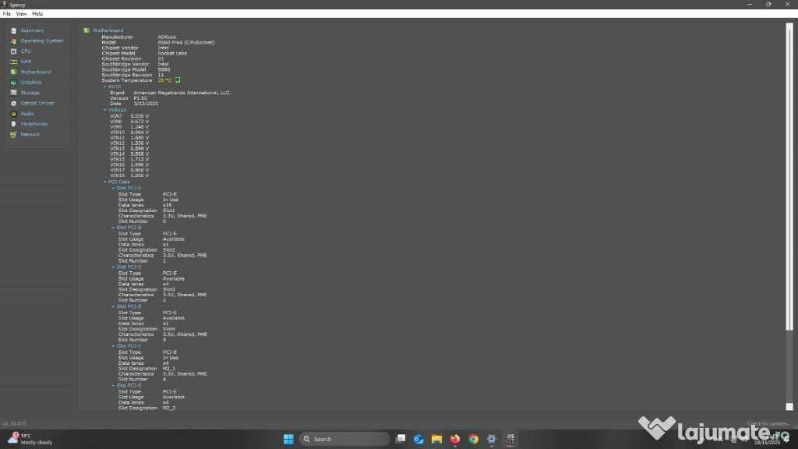Open the Summary section icon

pyautogui.click(x=14, y=30)
